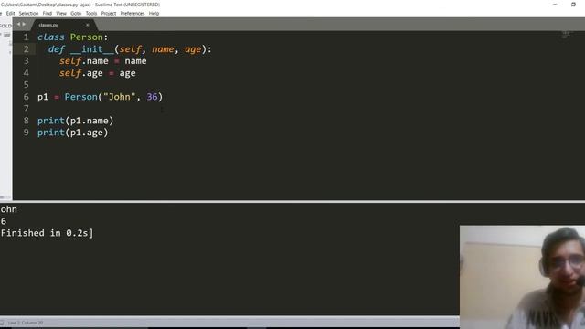Open the Preferences menu
The height and width of the screenshot is (329, 585).
[x=132, y=14]
